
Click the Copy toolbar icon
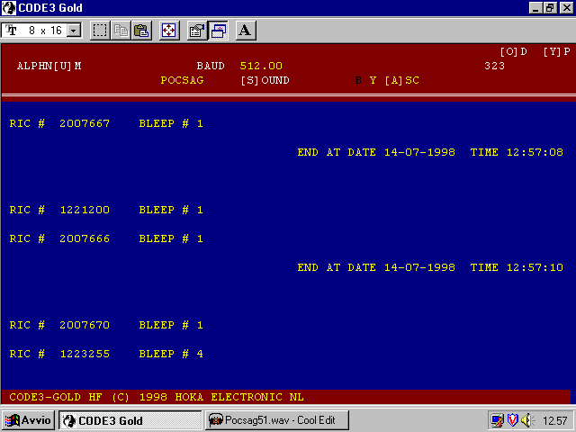(x=121, y=31)
